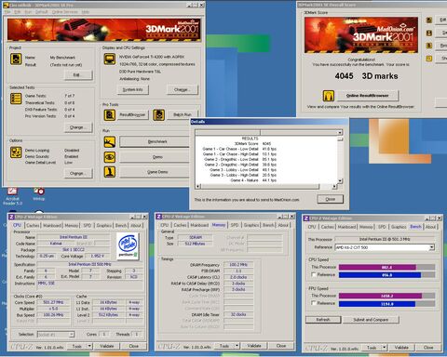Click Submit and Compare in CPU-Z Bench

(371, 320)
